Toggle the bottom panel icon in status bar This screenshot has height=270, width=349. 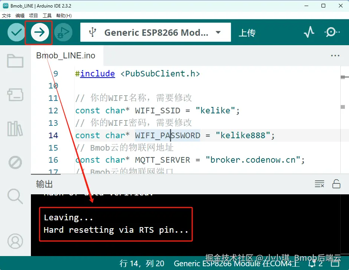(x=335, y=264)
